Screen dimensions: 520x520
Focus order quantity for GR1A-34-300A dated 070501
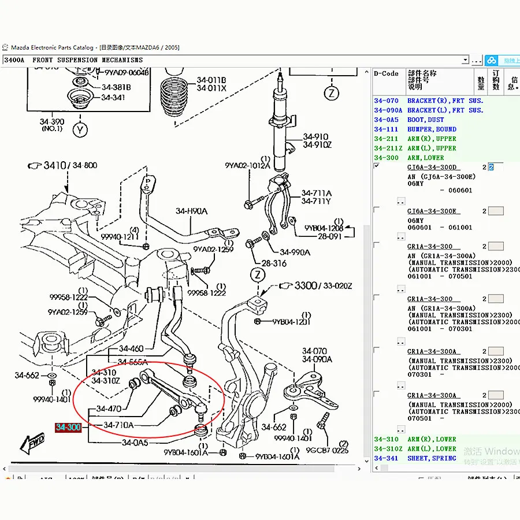pyautogui.click(x=496, y=395)
